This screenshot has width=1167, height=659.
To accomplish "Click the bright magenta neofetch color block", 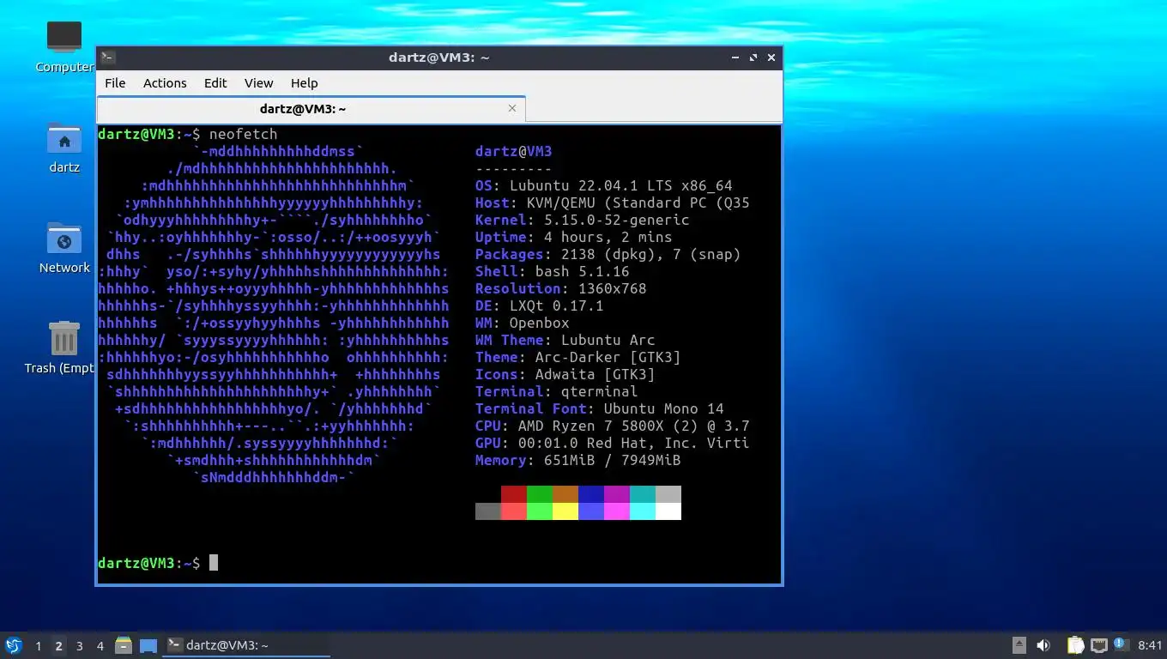I will click(x=617, y=511).
